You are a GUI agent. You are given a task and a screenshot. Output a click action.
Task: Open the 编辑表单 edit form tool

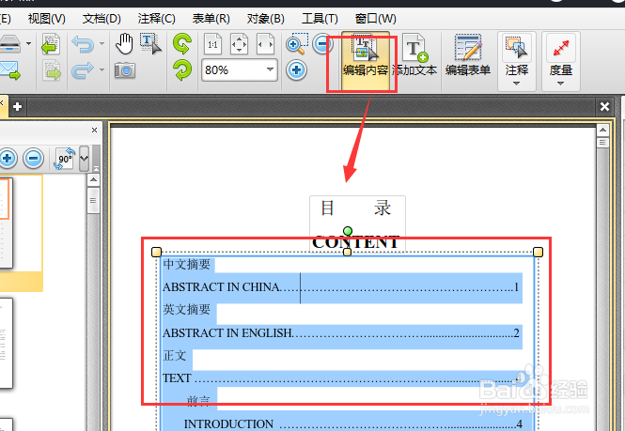(468, 55)
